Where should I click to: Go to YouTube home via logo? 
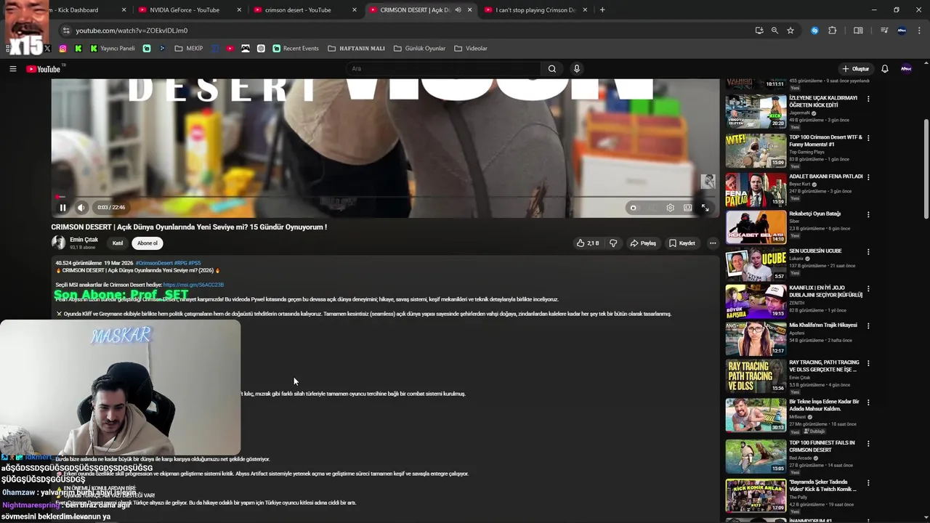44,69
